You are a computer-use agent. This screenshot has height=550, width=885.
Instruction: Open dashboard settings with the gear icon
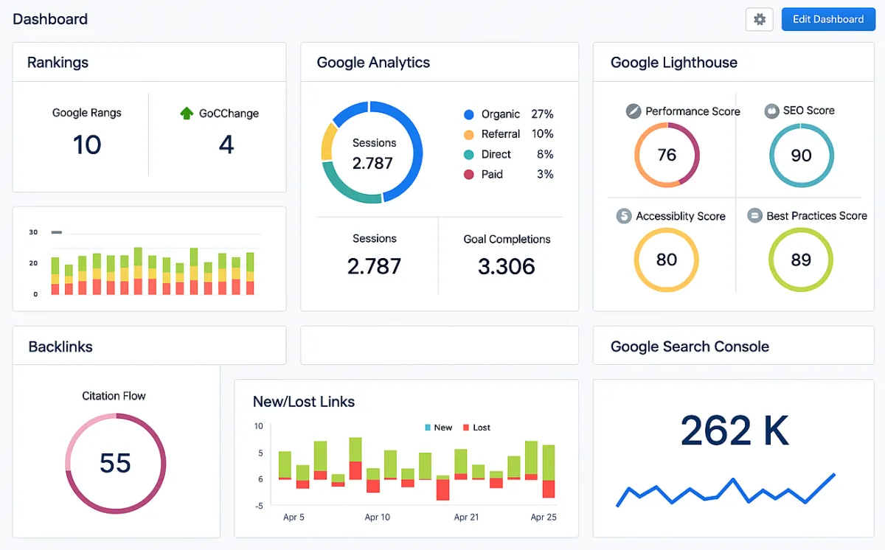[760, 19]
